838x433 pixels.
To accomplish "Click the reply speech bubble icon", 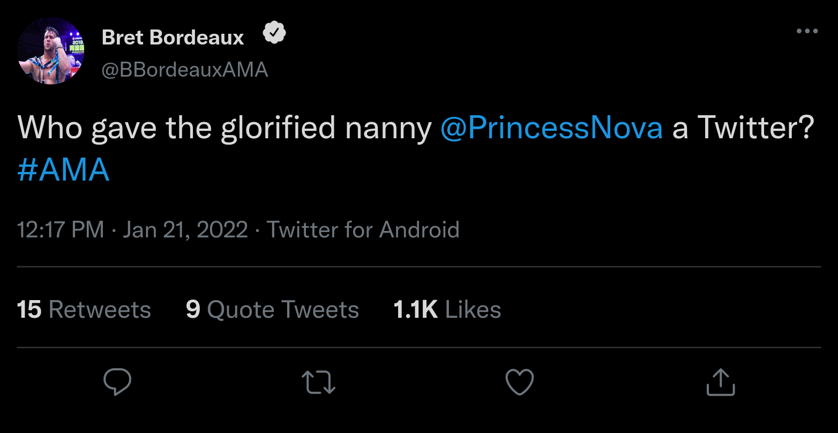I will pyautogui.click(x=117, y=382).
